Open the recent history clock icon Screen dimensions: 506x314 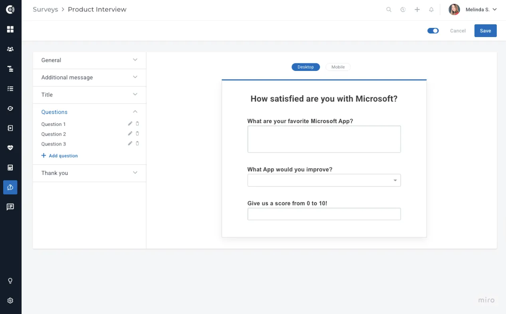pyautogui.click(x=403, y=10)
